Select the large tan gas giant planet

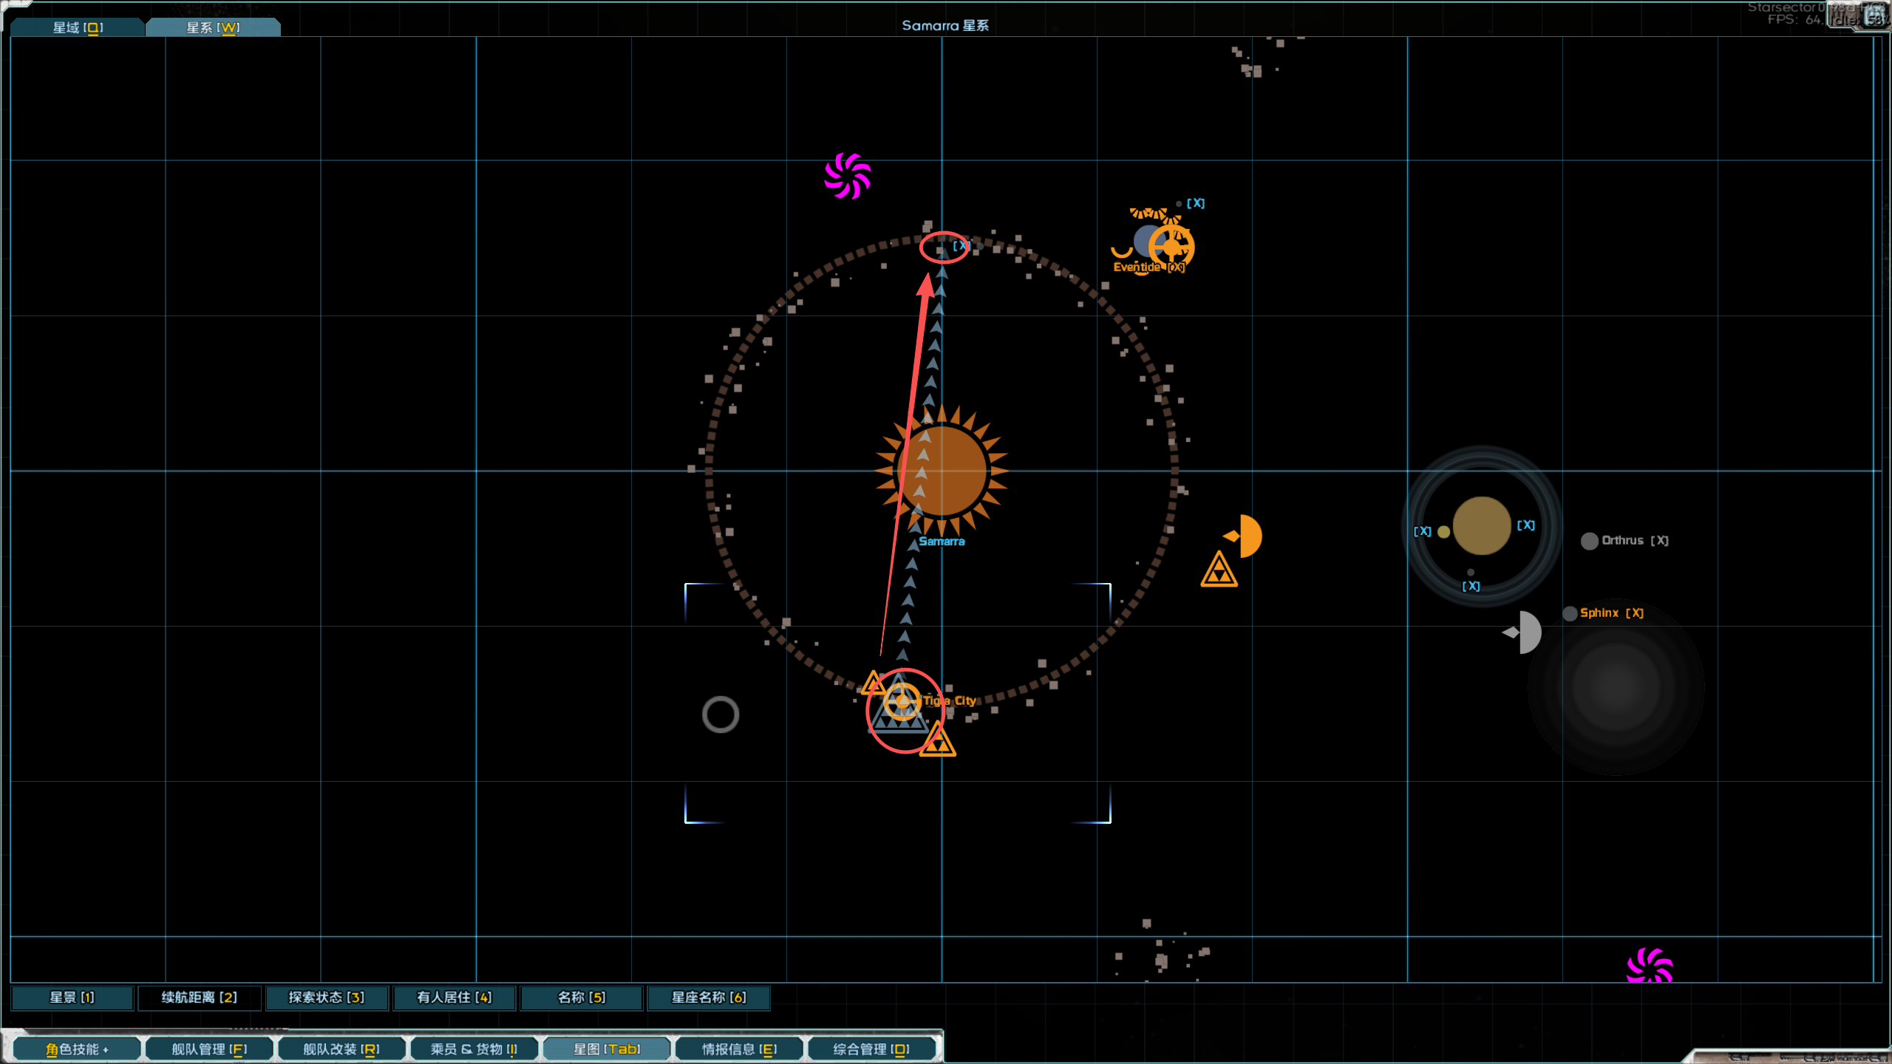tap(1481, 525)
